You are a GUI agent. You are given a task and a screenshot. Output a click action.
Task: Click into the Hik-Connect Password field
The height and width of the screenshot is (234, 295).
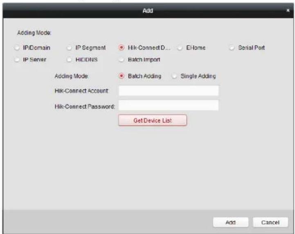pyautogui.click(x=169, y=105)
